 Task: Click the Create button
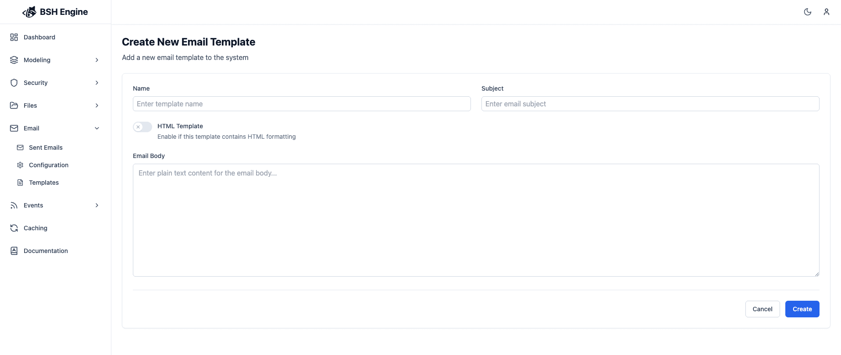[x=802, y=309]
